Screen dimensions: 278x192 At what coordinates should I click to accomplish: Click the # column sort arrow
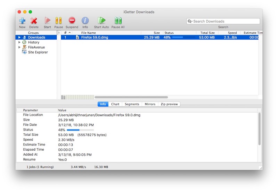click(70, 33)
